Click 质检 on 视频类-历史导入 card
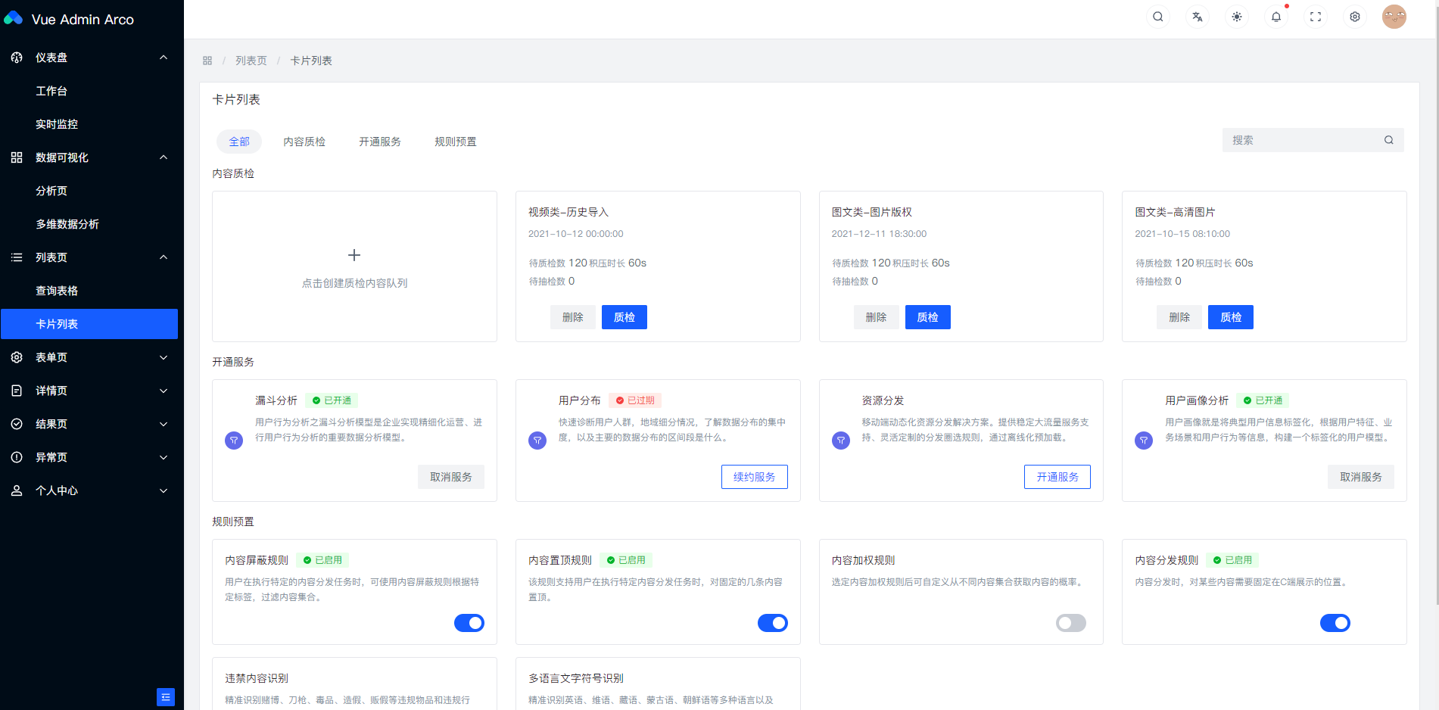The image size is (1439, 710). (x=625, y=317)
